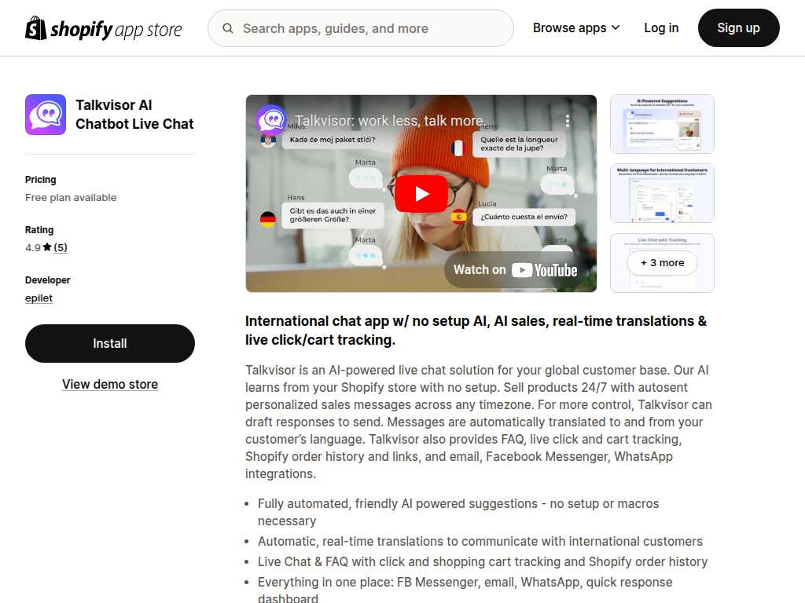
Task: Select the Fully automated AI suggestions bullet
Action: pos(458,512)
